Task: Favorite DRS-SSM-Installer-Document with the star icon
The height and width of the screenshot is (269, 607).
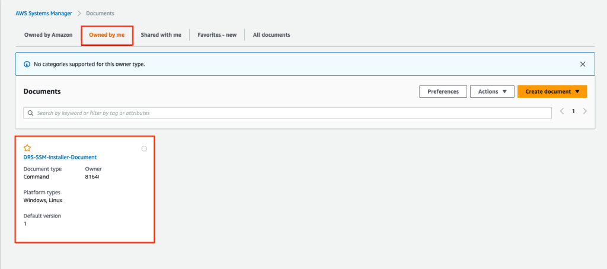Action: [27, 148]
